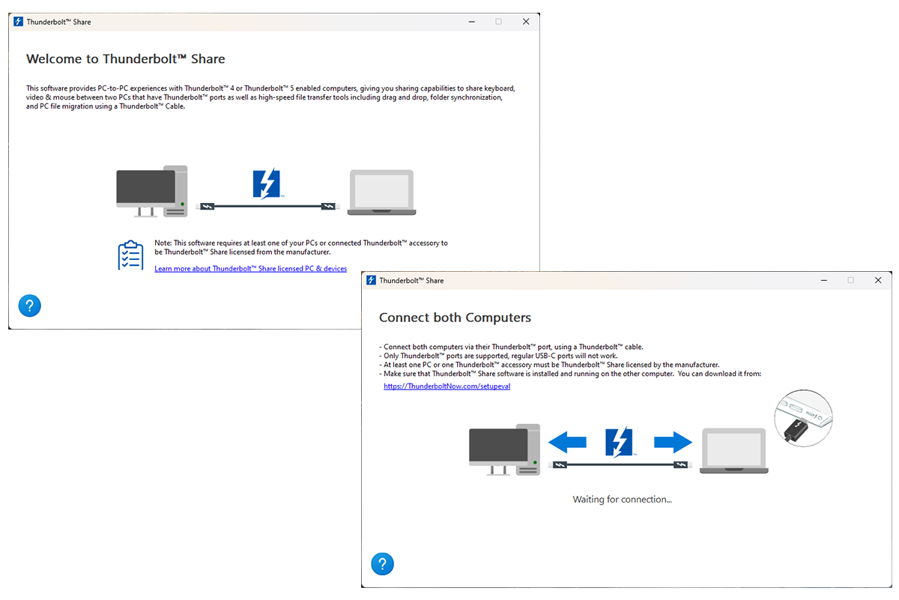Viewport: 899px width, 600px height.
Task: Click the clipboard checklist icon beside the Note
Action: 130,255
